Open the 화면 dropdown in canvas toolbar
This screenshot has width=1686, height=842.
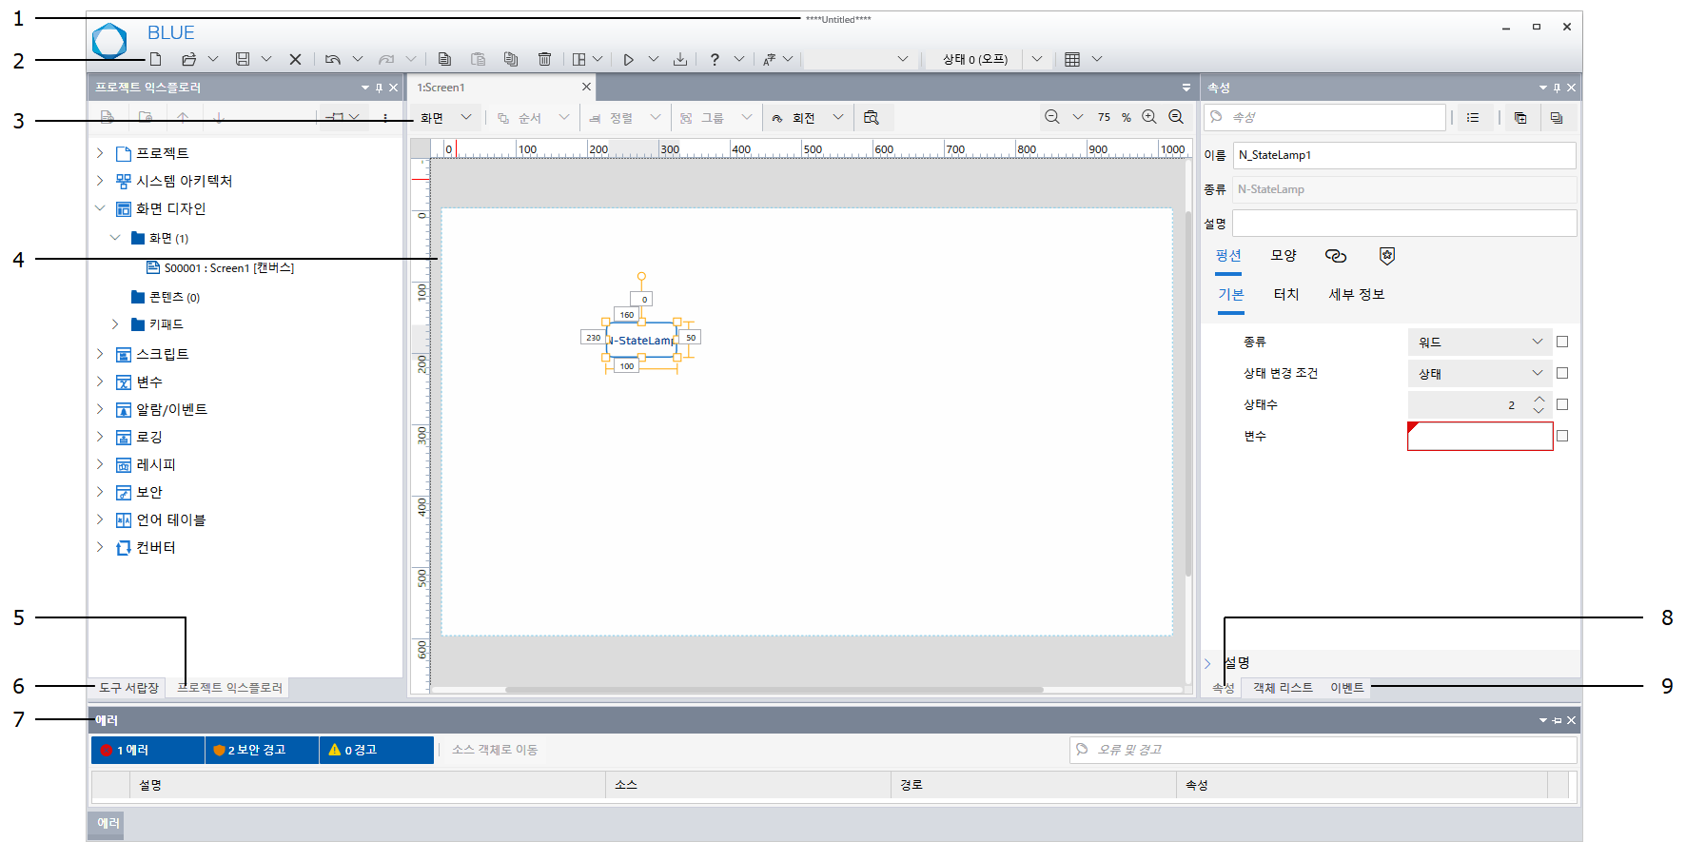[x=445, y=118]
